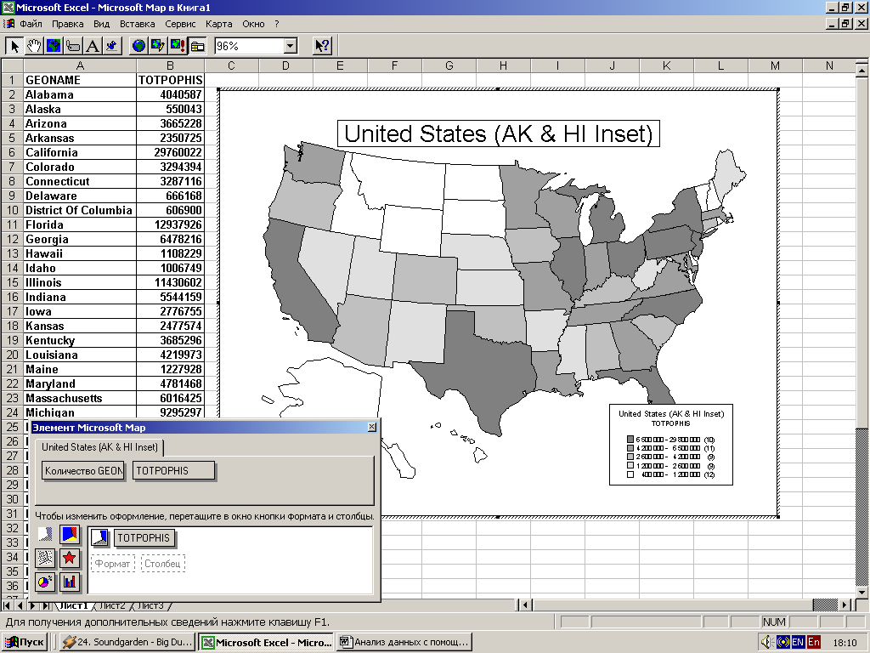This screenshot has height=653, width=870.
Task: Select the Massachusetts cell
Action: [x=80, y=398]
